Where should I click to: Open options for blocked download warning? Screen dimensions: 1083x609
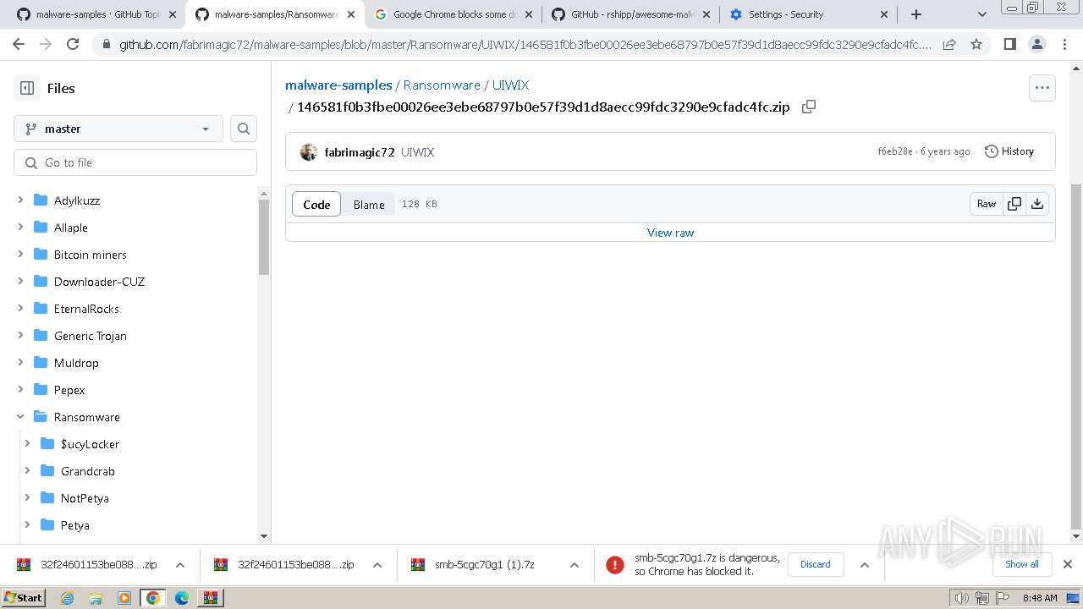tap(864, 565)
